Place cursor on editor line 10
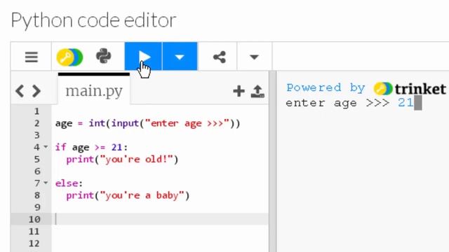Screen dimensions: 449x252 pos(161,219)
